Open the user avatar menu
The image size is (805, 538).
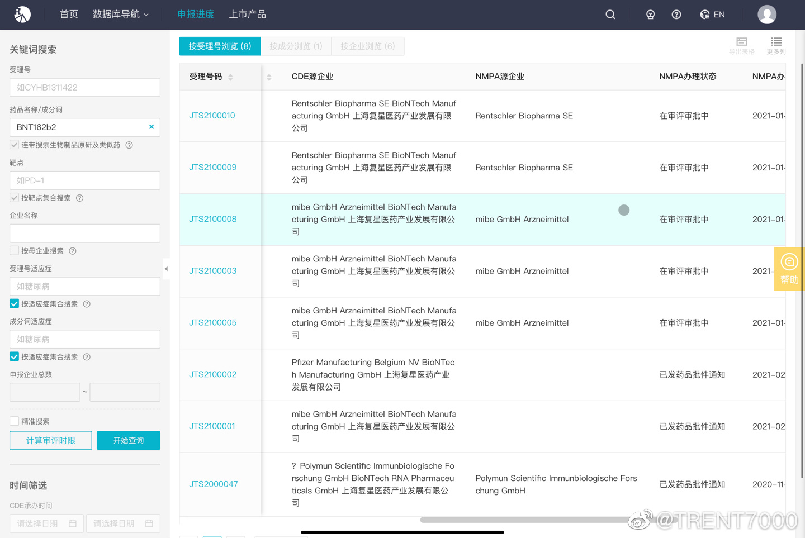[767, 15]
